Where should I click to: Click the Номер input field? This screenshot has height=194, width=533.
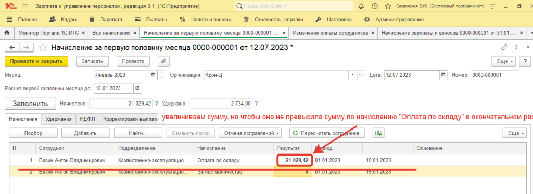[494, 75]
